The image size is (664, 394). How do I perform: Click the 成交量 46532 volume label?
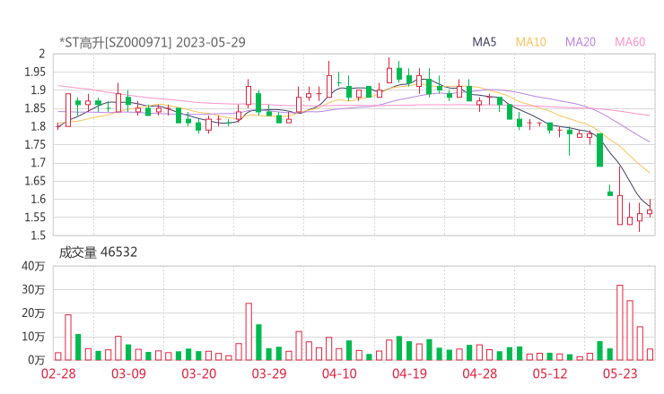click(98, 253)
